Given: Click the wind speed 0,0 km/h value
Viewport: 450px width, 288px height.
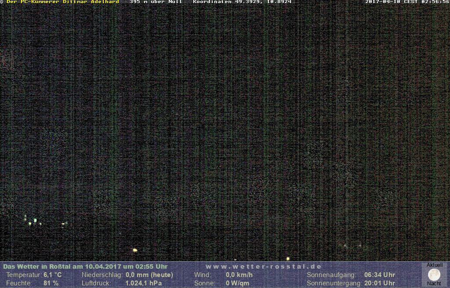Looking at the screenshot, I should [239, 275].
